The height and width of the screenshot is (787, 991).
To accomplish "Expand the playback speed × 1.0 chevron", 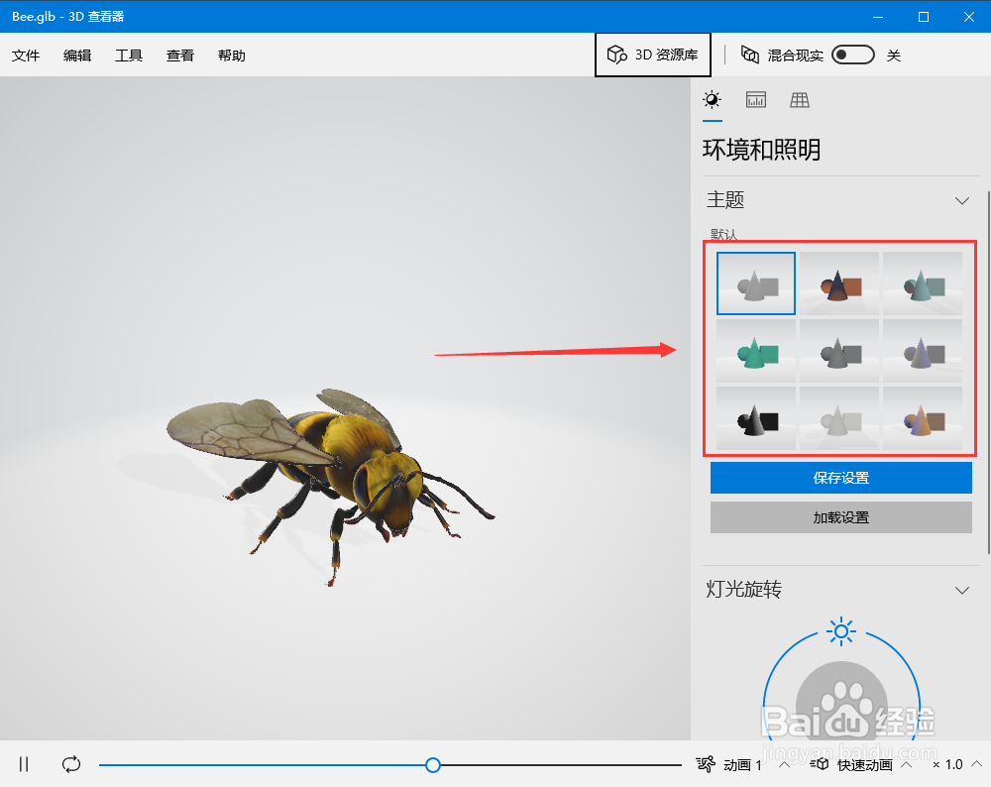I will pyautogui.click(x=976, y=764).
